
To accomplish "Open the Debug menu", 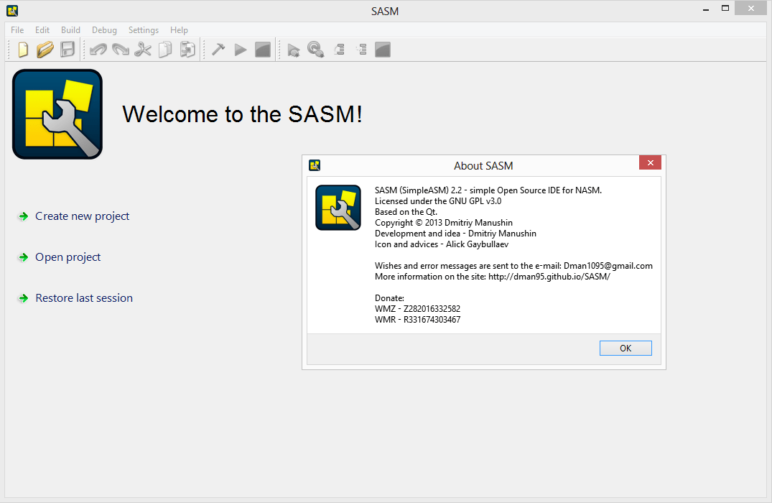I will [104, 29].
